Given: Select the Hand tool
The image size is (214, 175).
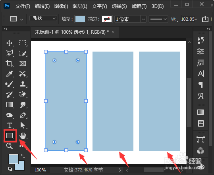Looking at the screenshot, I should [23, 136].
